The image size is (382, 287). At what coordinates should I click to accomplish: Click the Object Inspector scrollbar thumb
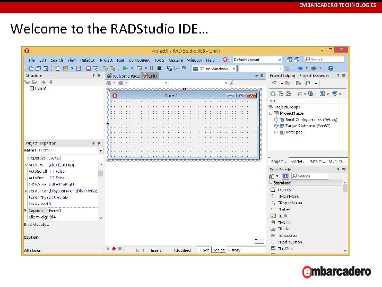[100, 173]
